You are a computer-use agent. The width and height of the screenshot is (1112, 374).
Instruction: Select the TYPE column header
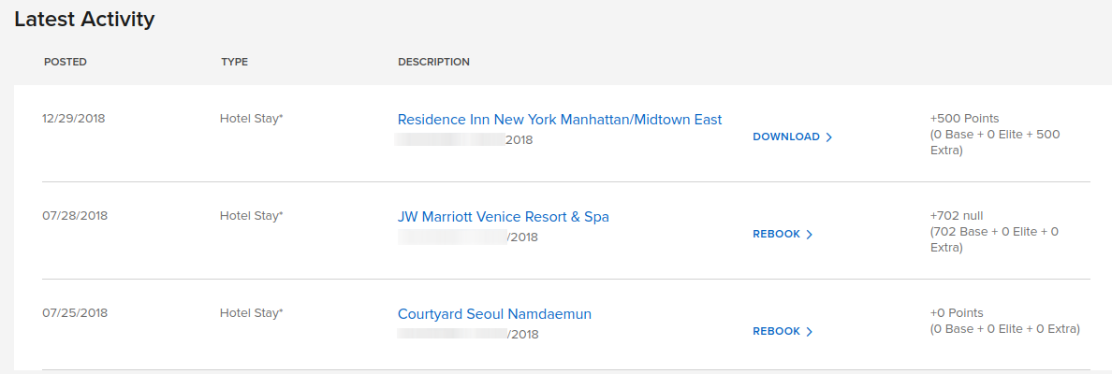(234, 63)
